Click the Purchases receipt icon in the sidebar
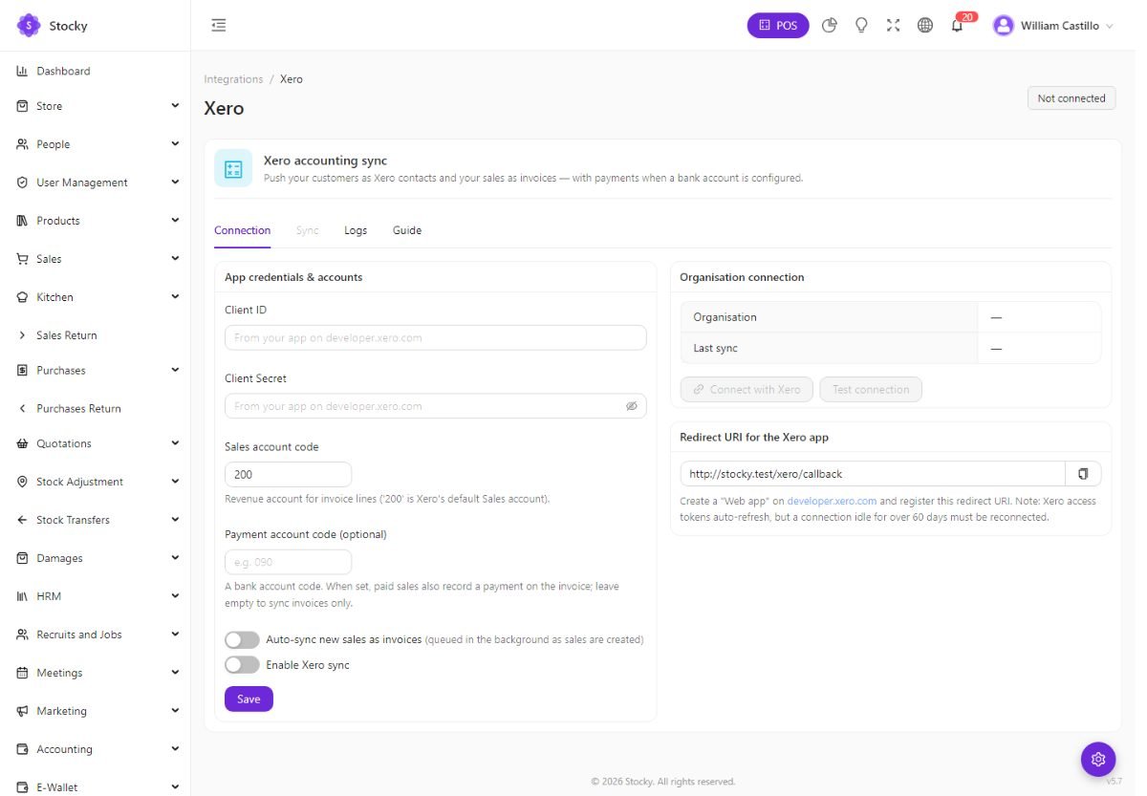The image size is (1147, 796). click(23, 370)
